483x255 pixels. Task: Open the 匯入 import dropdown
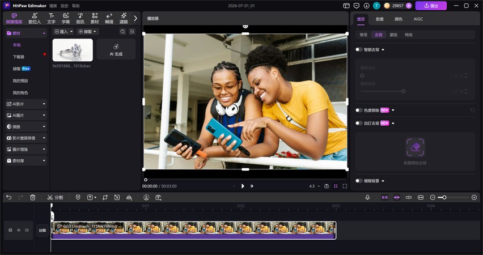pyautogui.click(x=63, y=31)
